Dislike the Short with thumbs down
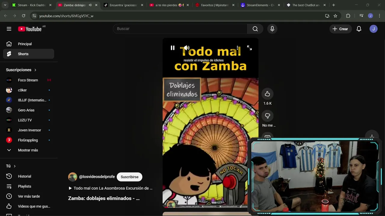Screen dimensions: 385x216 pos(267,116)
